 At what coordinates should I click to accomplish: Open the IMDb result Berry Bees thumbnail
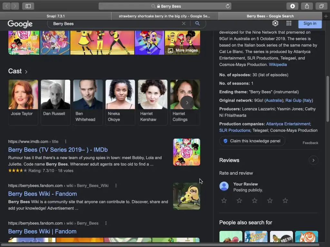point(187,152)
